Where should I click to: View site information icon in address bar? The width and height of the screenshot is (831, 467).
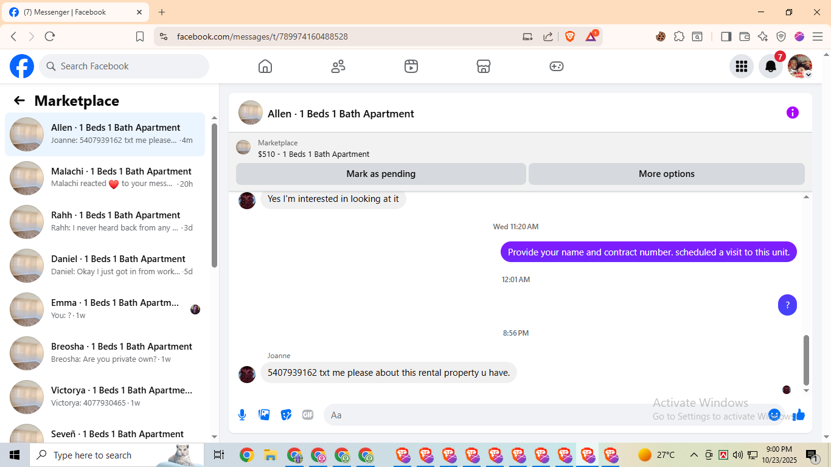click(x=163, y=36)
